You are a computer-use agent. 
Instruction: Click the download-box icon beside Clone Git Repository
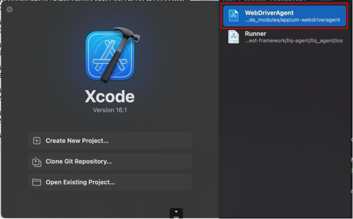coord(37,161)
